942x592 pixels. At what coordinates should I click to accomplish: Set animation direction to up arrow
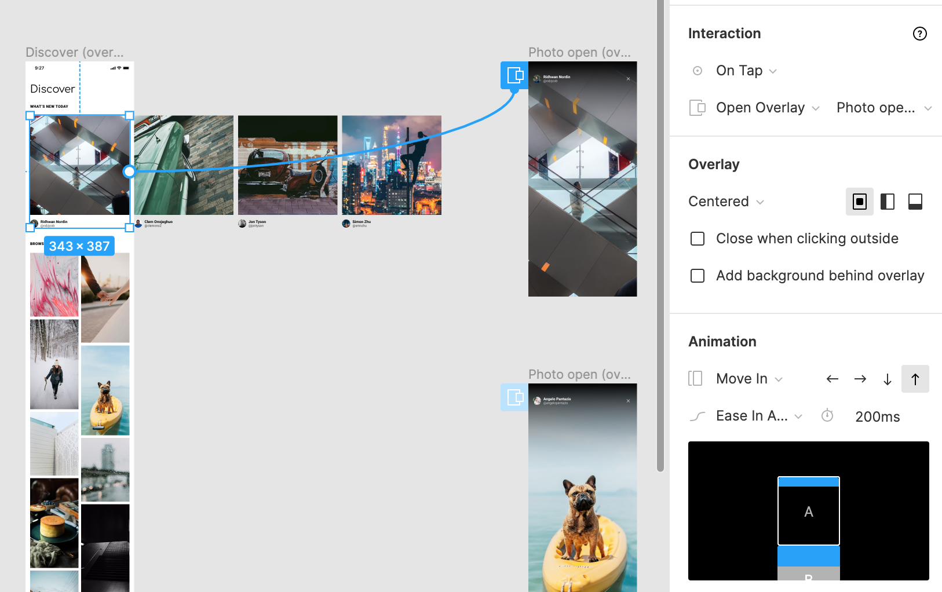(x=915, y=379)
